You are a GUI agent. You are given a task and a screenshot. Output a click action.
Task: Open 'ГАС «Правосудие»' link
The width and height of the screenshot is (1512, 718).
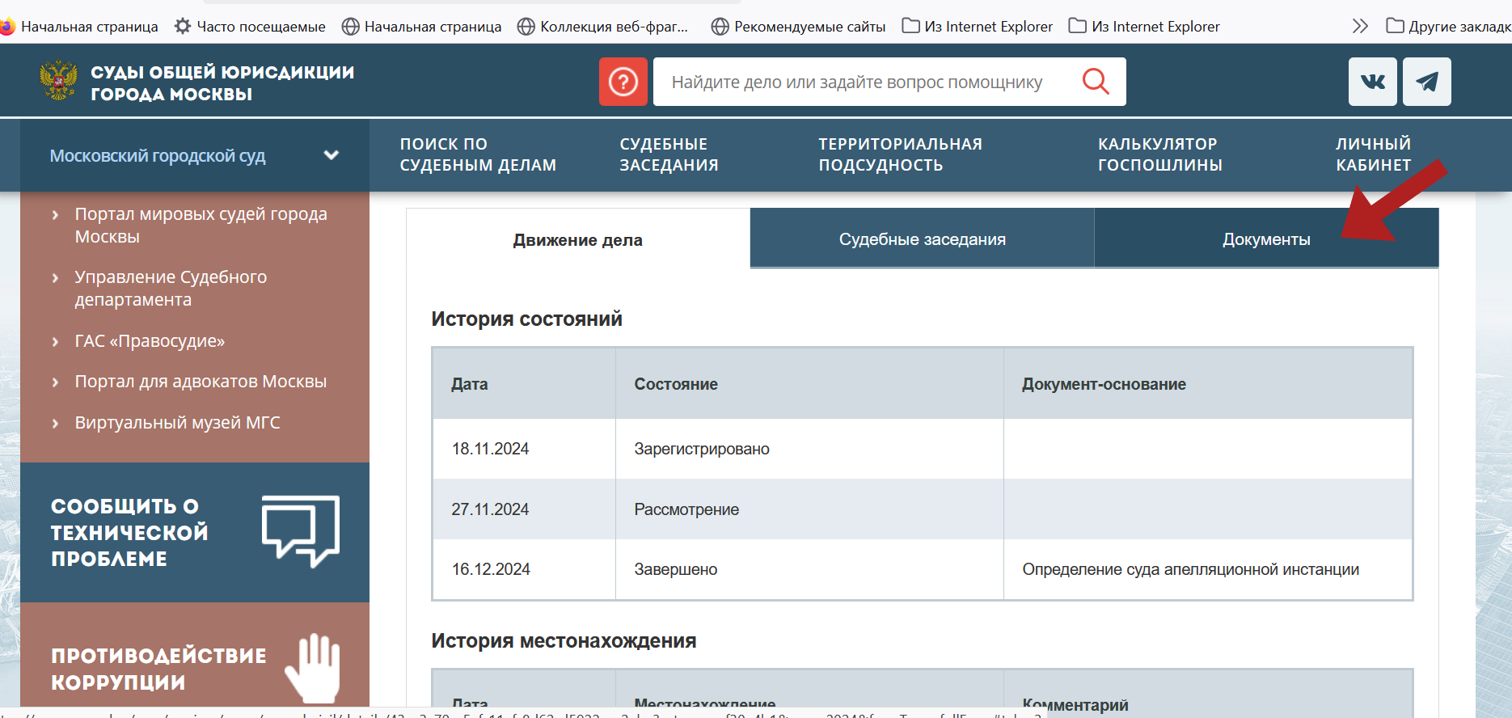150,341
